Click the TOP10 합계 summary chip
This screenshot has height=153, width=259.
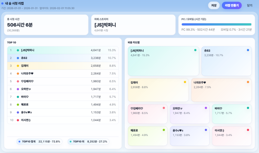tap(39, 142)
